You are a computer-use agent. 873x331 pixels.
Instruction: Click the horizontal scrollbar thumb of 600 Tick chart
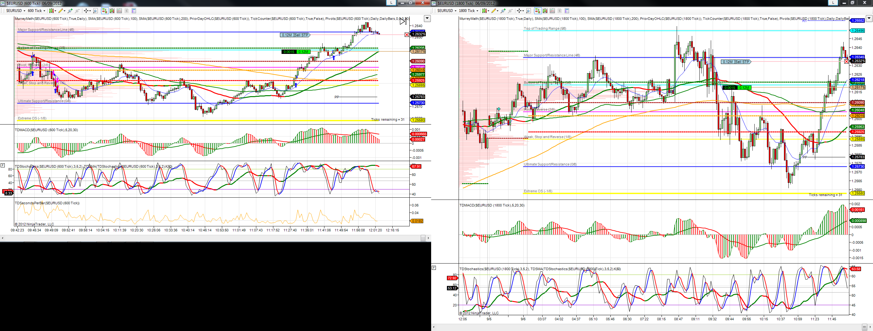click(x=423, y=238)
